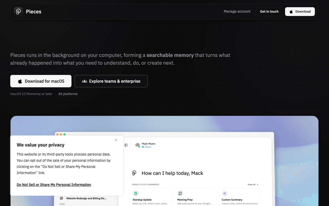Image resolution: width=329 pixels, height=206 pixels.
Task: Click the 'SINGLE-CLICK SUMMARIES' label
Action: [145, 184]
